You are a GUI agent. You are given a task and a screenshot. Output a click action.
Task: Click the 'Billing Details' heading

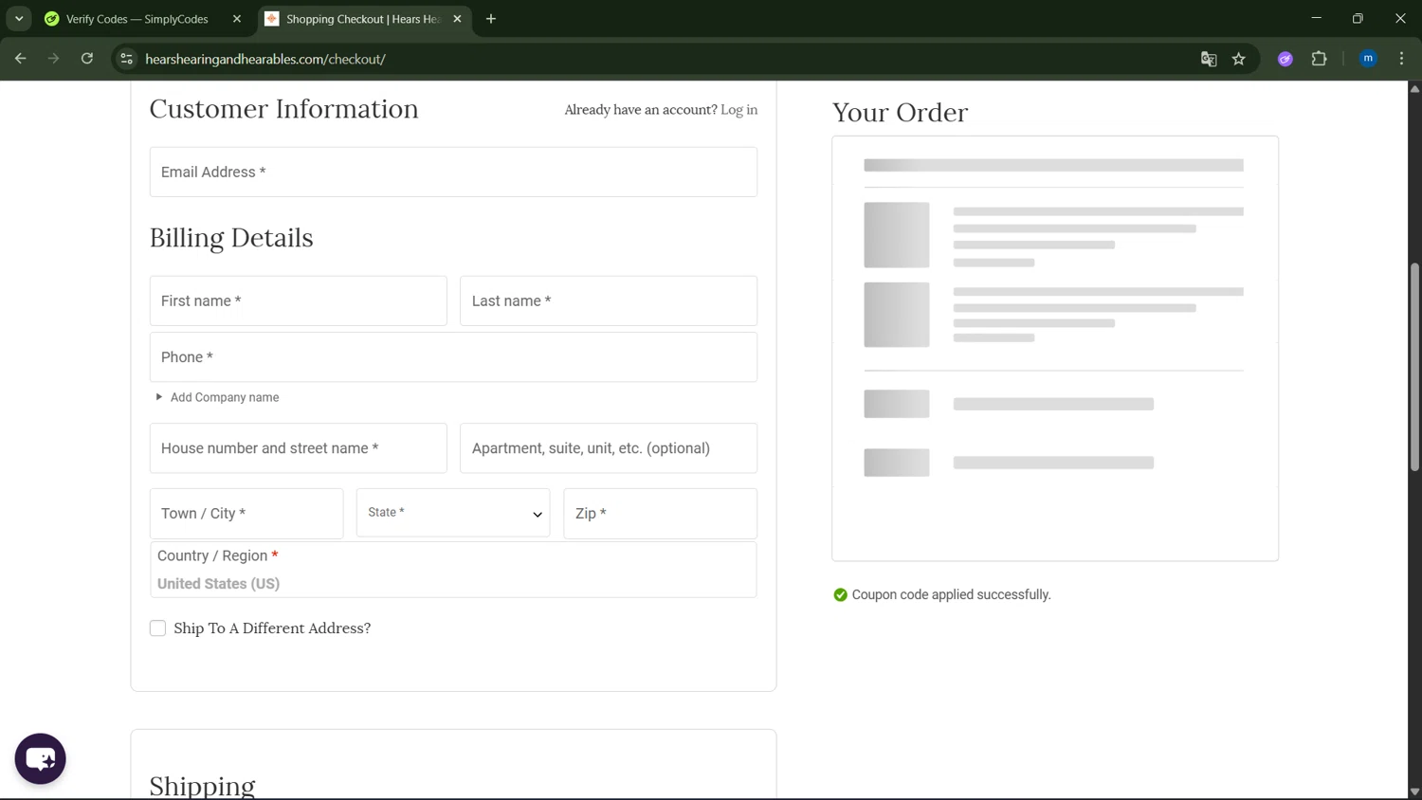(x=231, y=238)
